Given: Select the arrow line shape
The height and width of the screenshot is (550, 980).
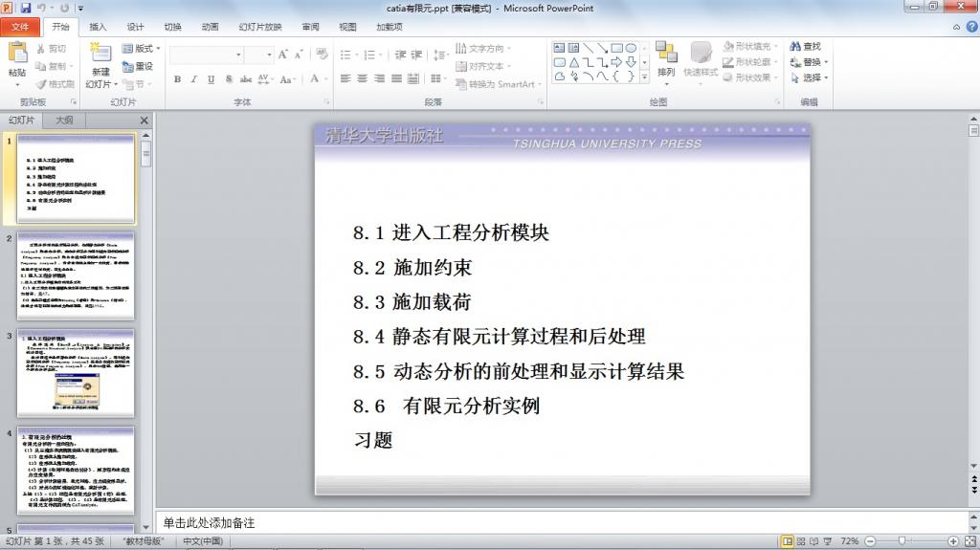Looking at the screenshot, I should tap(603, 48).
